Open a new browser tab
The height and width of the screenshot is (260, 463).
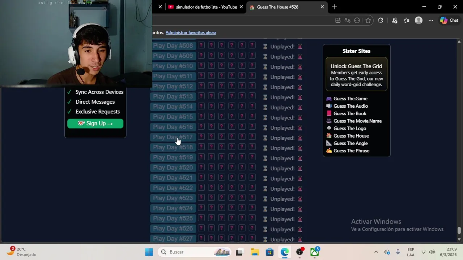pyautogui.click(x=335, y=7)
